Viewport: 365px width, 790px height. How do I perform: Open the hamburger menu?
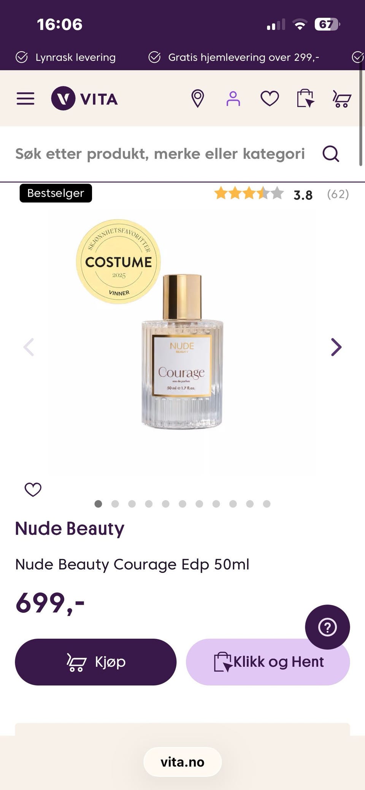[x=25, y=98]
